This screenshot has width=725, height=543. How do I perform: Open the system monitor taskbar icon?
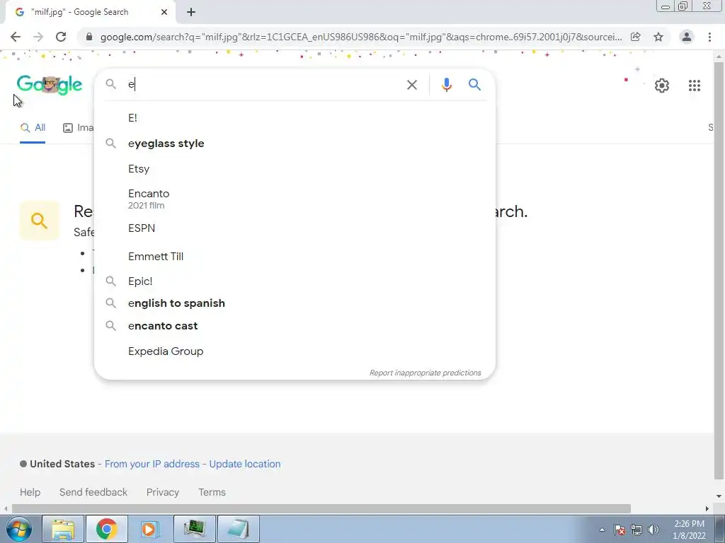point(194,529)
